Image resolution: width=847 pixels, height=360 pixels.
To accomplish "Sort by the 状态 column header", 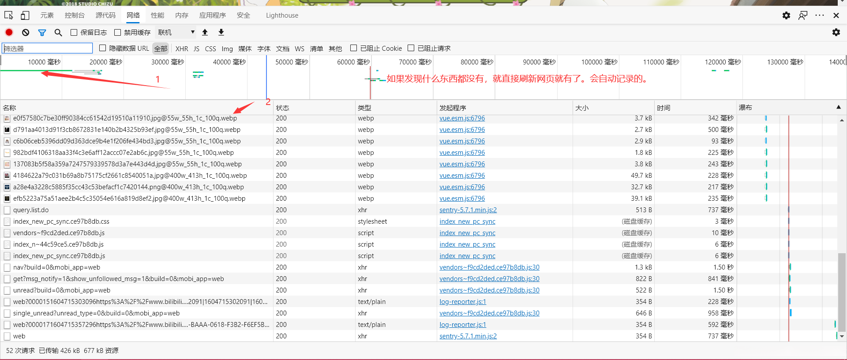I will [314, 108].
